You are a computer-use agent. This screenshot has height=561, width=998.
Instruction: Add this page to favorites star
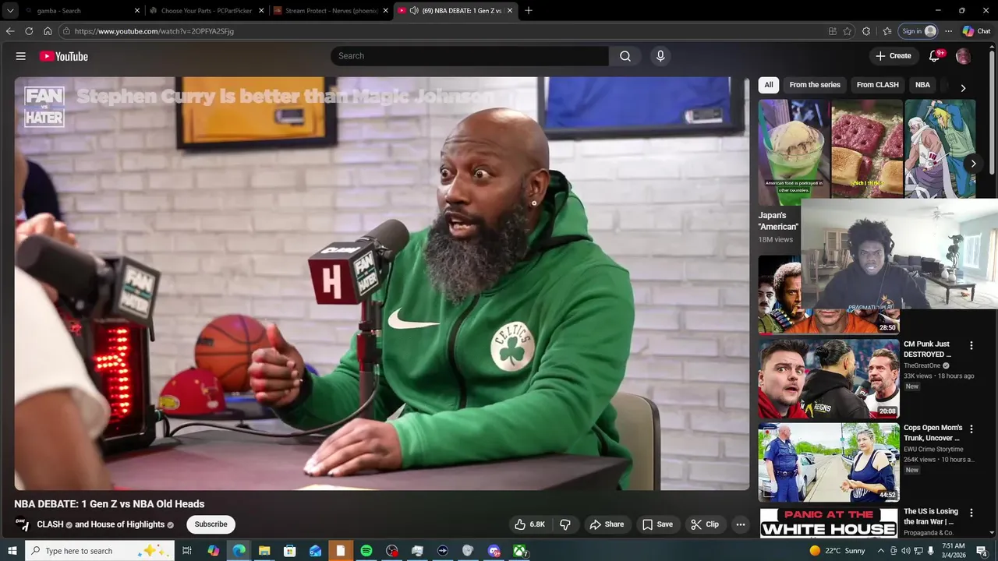pyautogui.click(x=848, y=31)
